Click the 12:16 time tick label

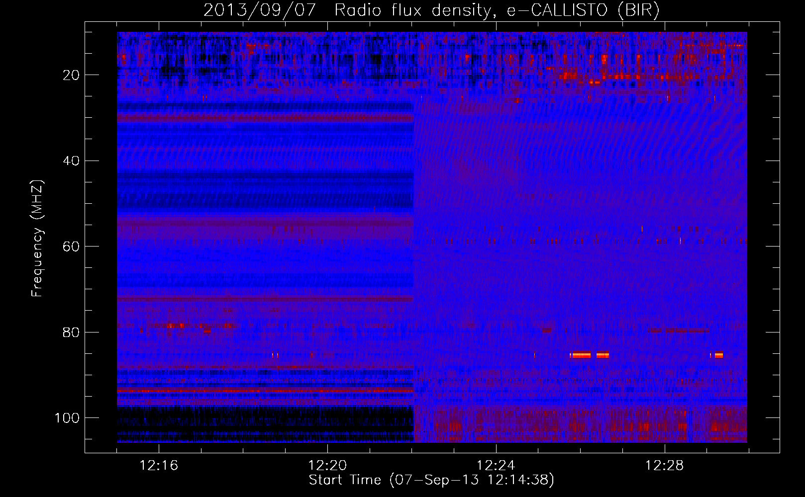click(159, 466)
